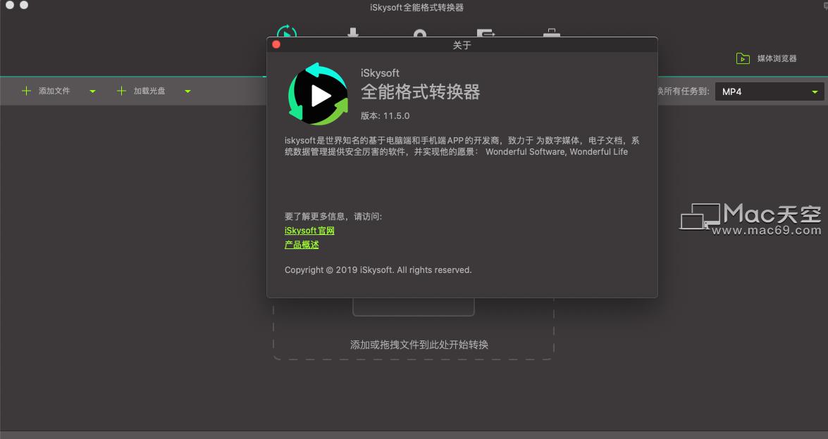
Task: Click the green plus next to 加载光盘
Action: click(120, 91)
